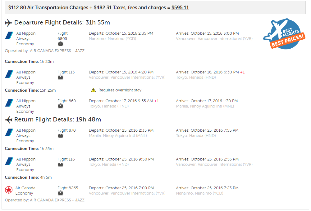Click 'Departs: October 25, 2016 2:35 PM'
311x211 pixels.
point(121,130)
